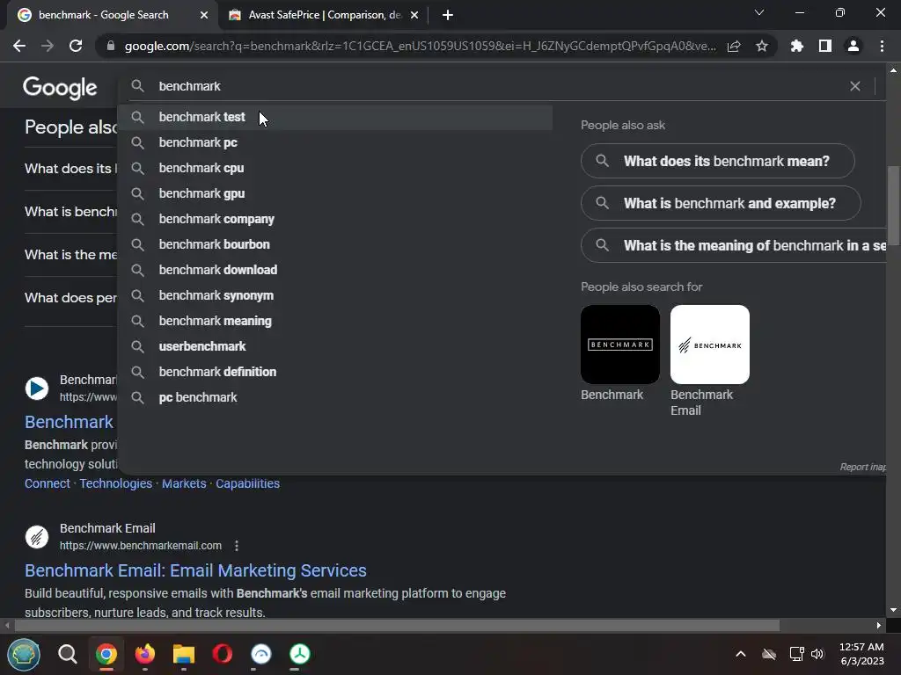Click the Benchmark Email site favicon

coord(37,537)
